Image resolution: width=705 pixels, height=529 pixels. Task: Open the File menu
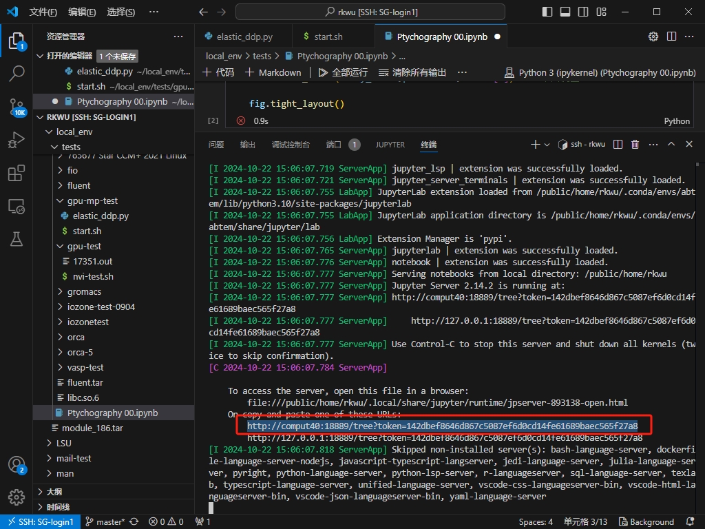pyautogui.click(x=43, y=12)
